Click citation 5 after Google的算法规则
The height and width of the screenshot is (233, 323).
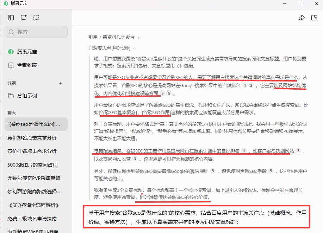213,171
